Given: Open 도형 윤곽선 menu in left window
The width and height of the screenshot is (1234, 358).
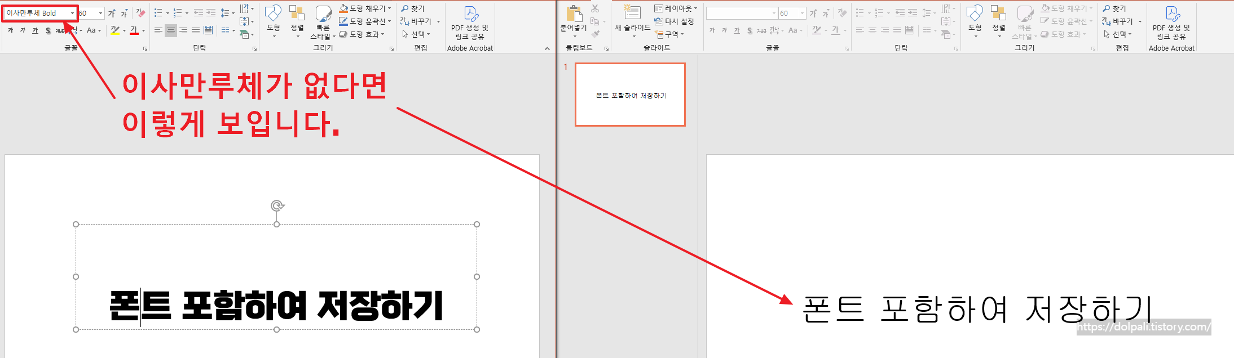Looking at the screenshot, I should (365, 21).
